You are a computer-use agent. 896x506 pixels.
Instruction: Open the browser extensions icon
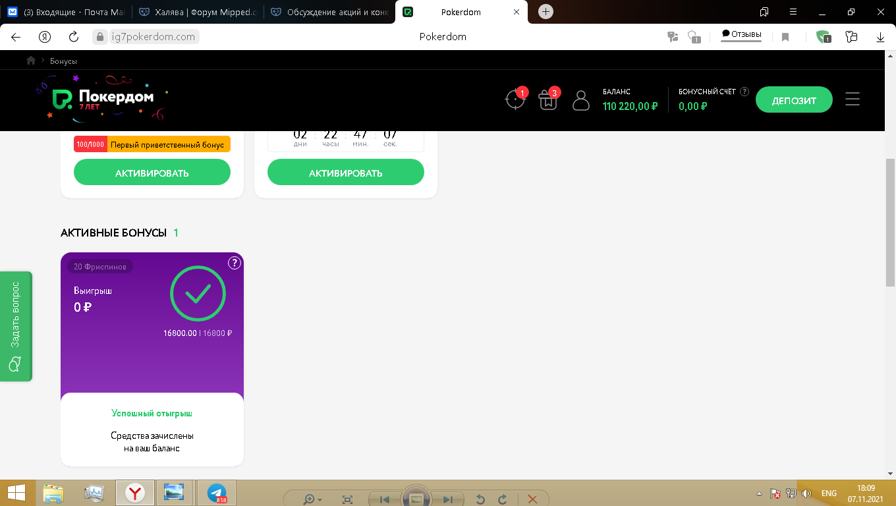tap(851, 37)
